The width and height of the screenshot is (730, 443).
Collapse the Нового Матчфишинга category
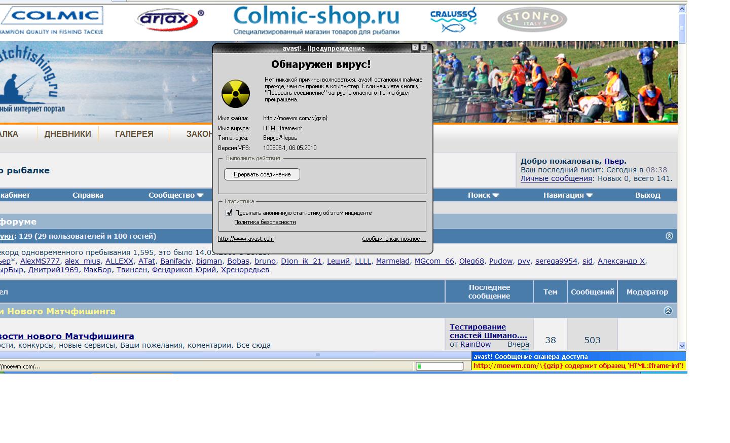[x=668, y=311]
